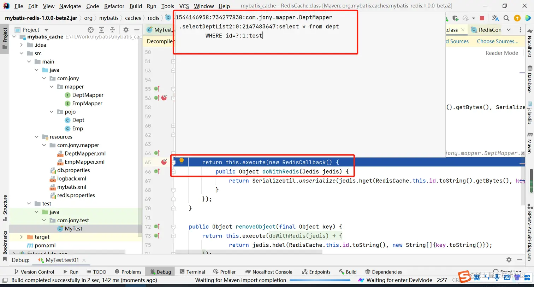Collapse the src folder
534x287 pixels.
pos(22,53)
